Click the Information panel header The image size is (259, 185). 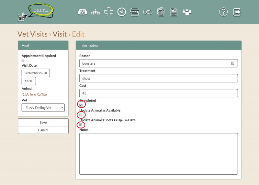click(x=159, y=45)
